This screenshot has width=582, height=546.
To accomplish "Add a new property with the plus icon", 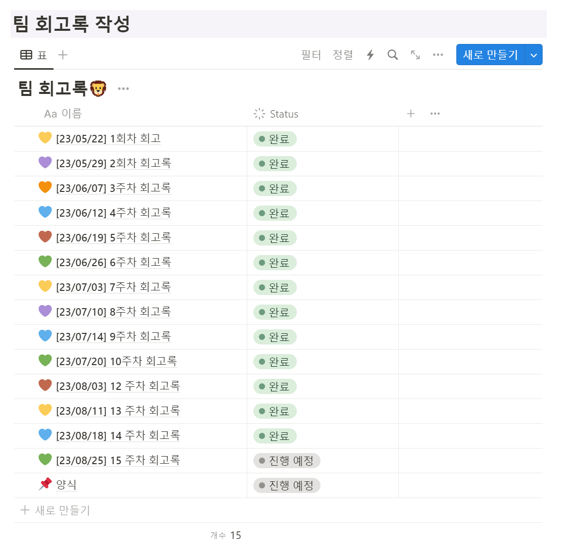I will (x=411, y=114).
